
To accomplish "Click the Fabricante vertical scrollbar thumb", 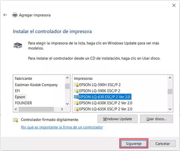I will 67,86.
